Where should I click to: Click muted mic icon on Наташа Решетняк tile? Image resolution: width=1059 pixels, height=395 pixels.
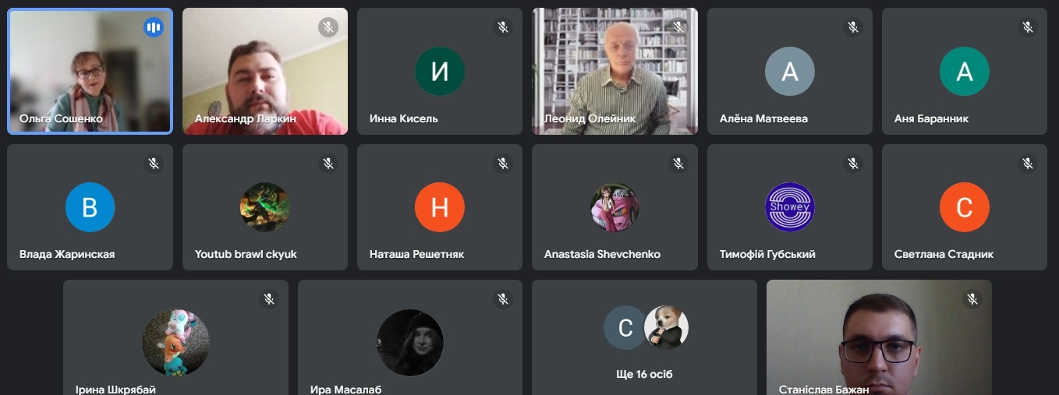tap(503, 163)
